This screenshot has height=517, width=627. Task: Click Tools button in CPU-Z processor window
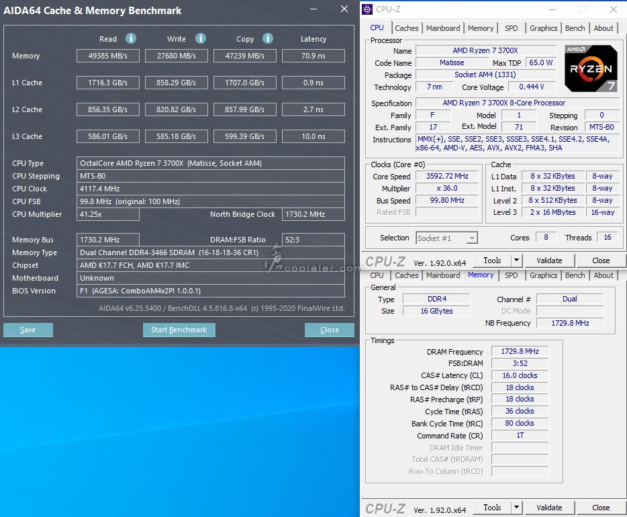pos(492,261)
